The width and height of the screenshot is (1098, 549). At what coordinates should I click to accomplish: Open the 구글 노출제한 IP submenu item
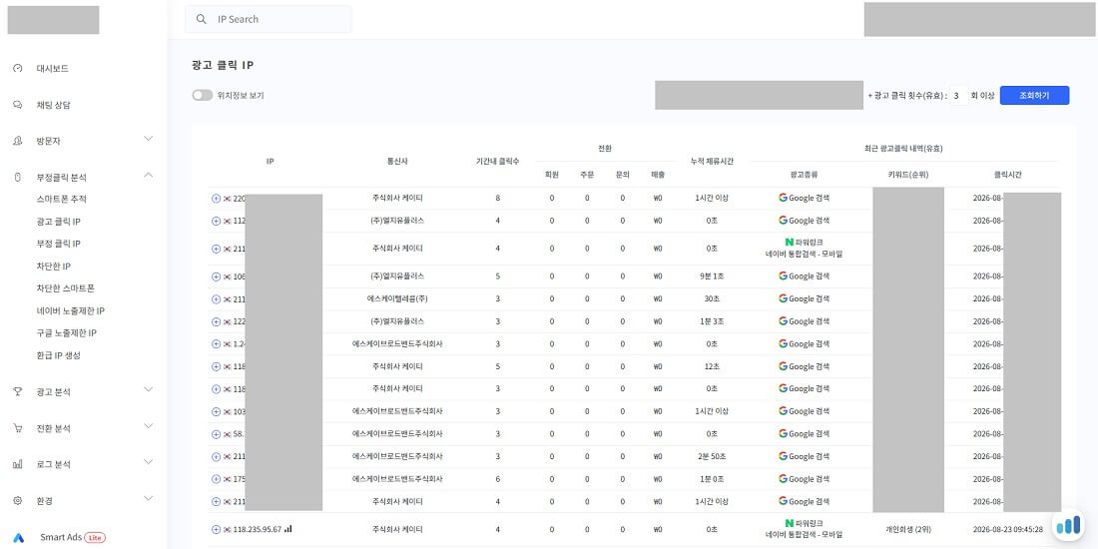click(x=67, y=333)
